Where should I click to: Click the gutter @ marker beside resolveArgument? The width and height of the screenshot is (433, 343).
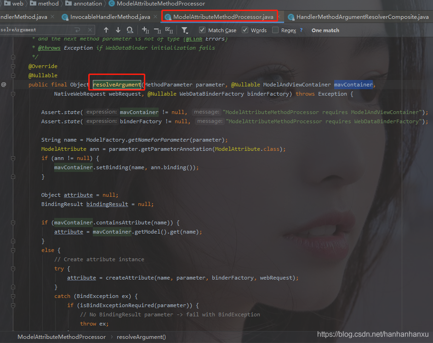[4, 85]
